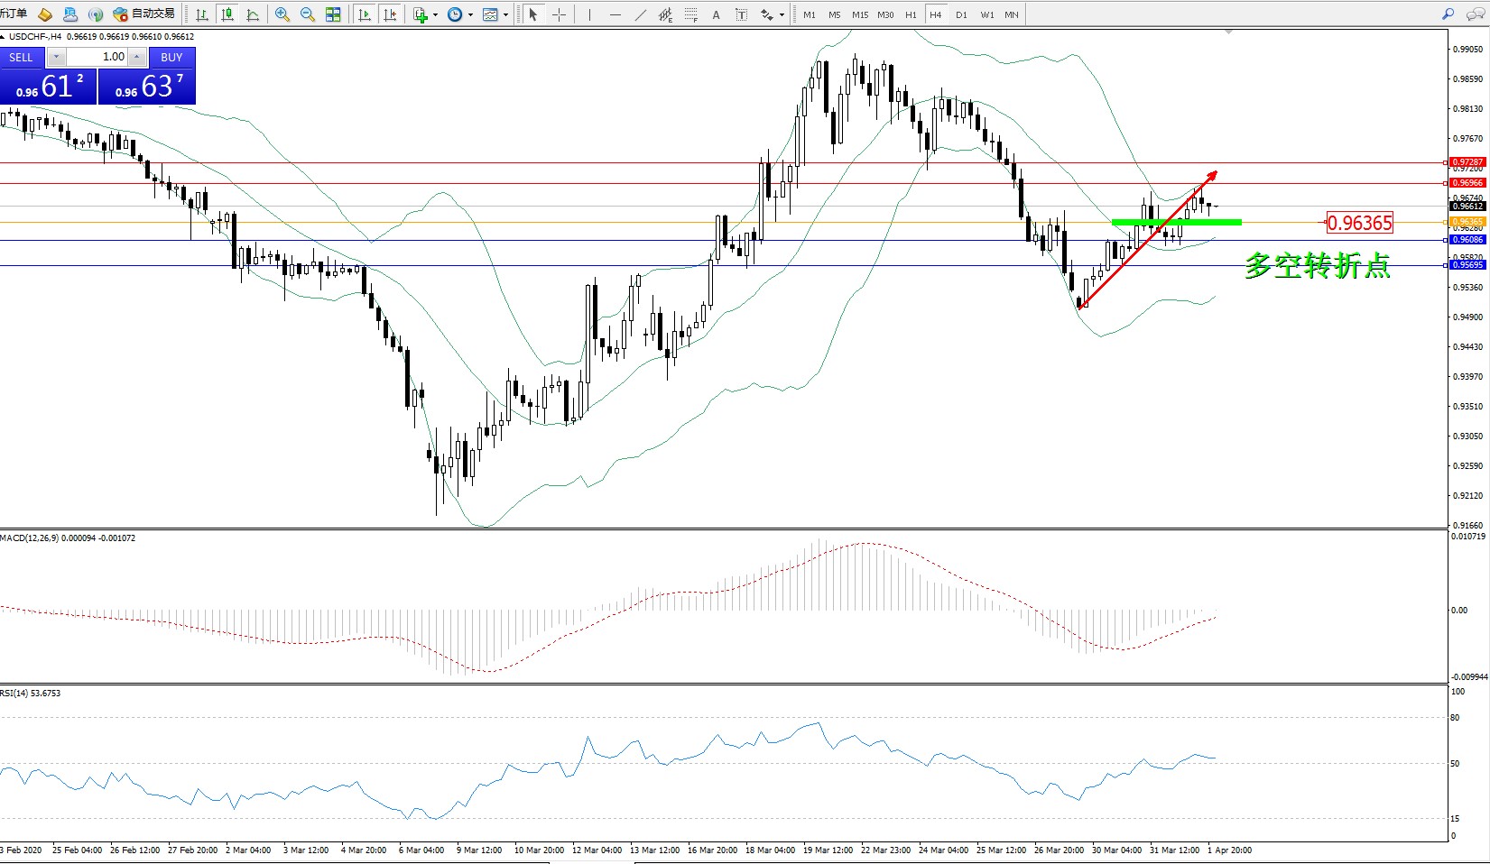Click the SELL button

pos(22,57)
